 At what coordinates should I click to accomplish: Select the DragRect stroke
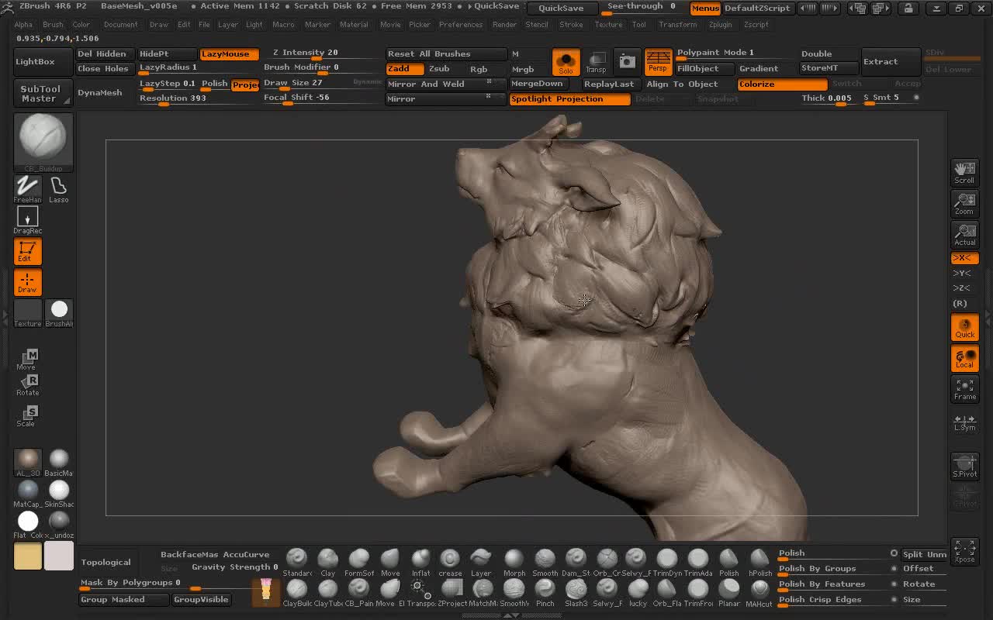pyautogui.click(x=27, y=221)
